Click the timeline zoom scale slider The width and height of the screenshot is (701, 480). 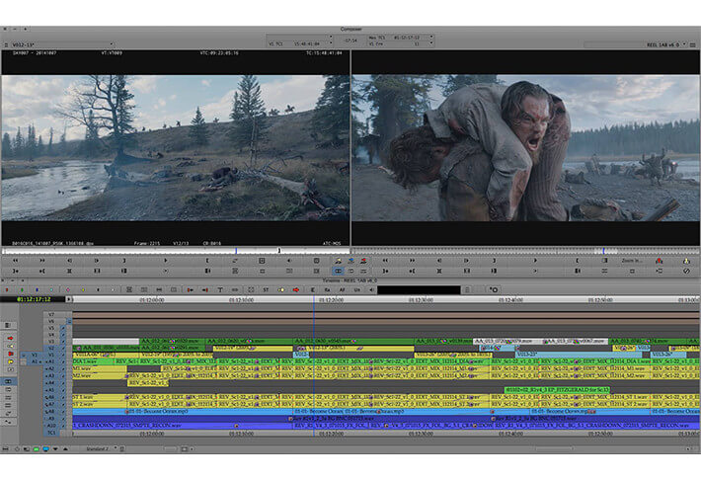click(170, 448)
